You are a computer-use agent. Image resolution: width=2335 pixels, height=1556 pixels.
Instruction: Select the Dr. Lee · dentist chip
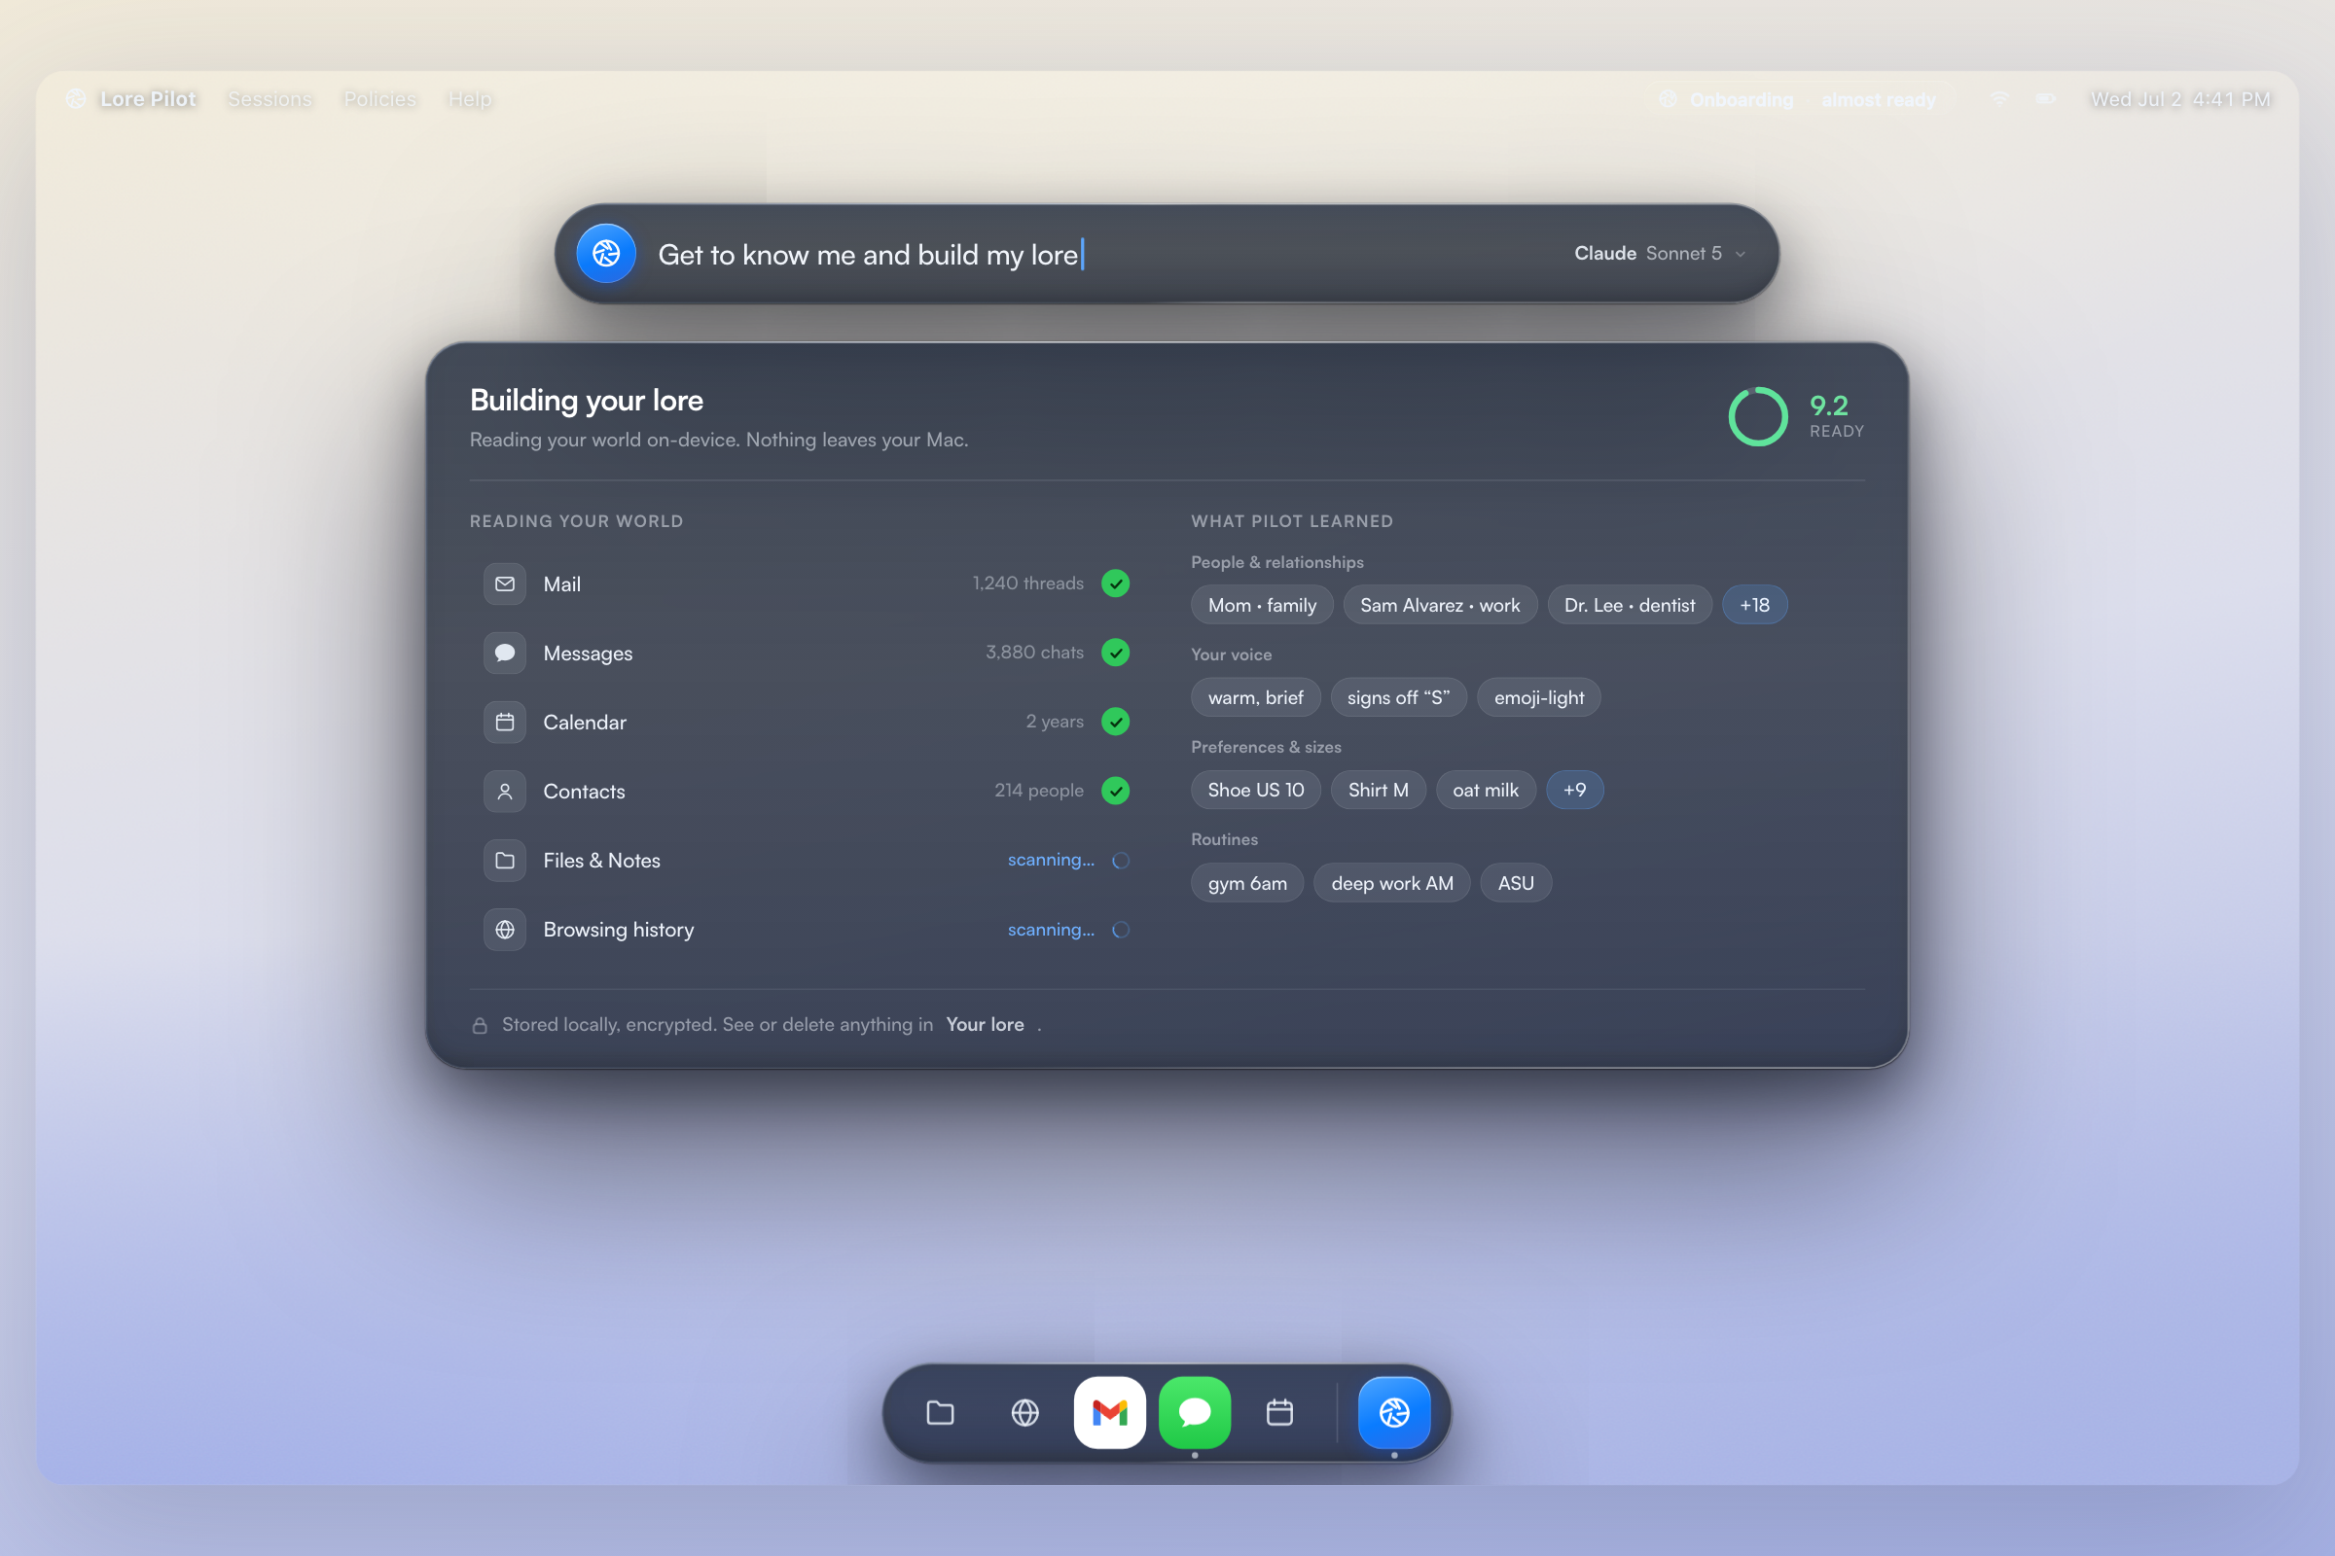click(x=1629, y=605)
